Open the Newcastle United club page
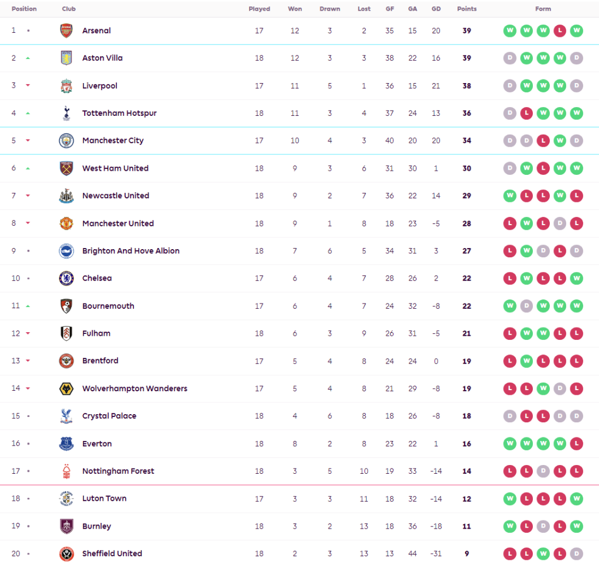This screenshot has height=565, width=599. tap(116, 196)
